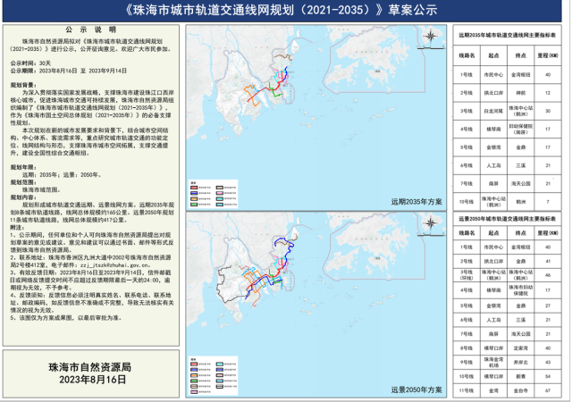572x402 pixels.
Task: Click the poster title 珠海市城市轨道交通线网规划 banner
Action: click(x=281, y=10)
